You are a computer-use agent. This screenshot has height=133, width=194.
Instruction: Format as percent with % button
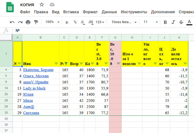tap(75, 22)
